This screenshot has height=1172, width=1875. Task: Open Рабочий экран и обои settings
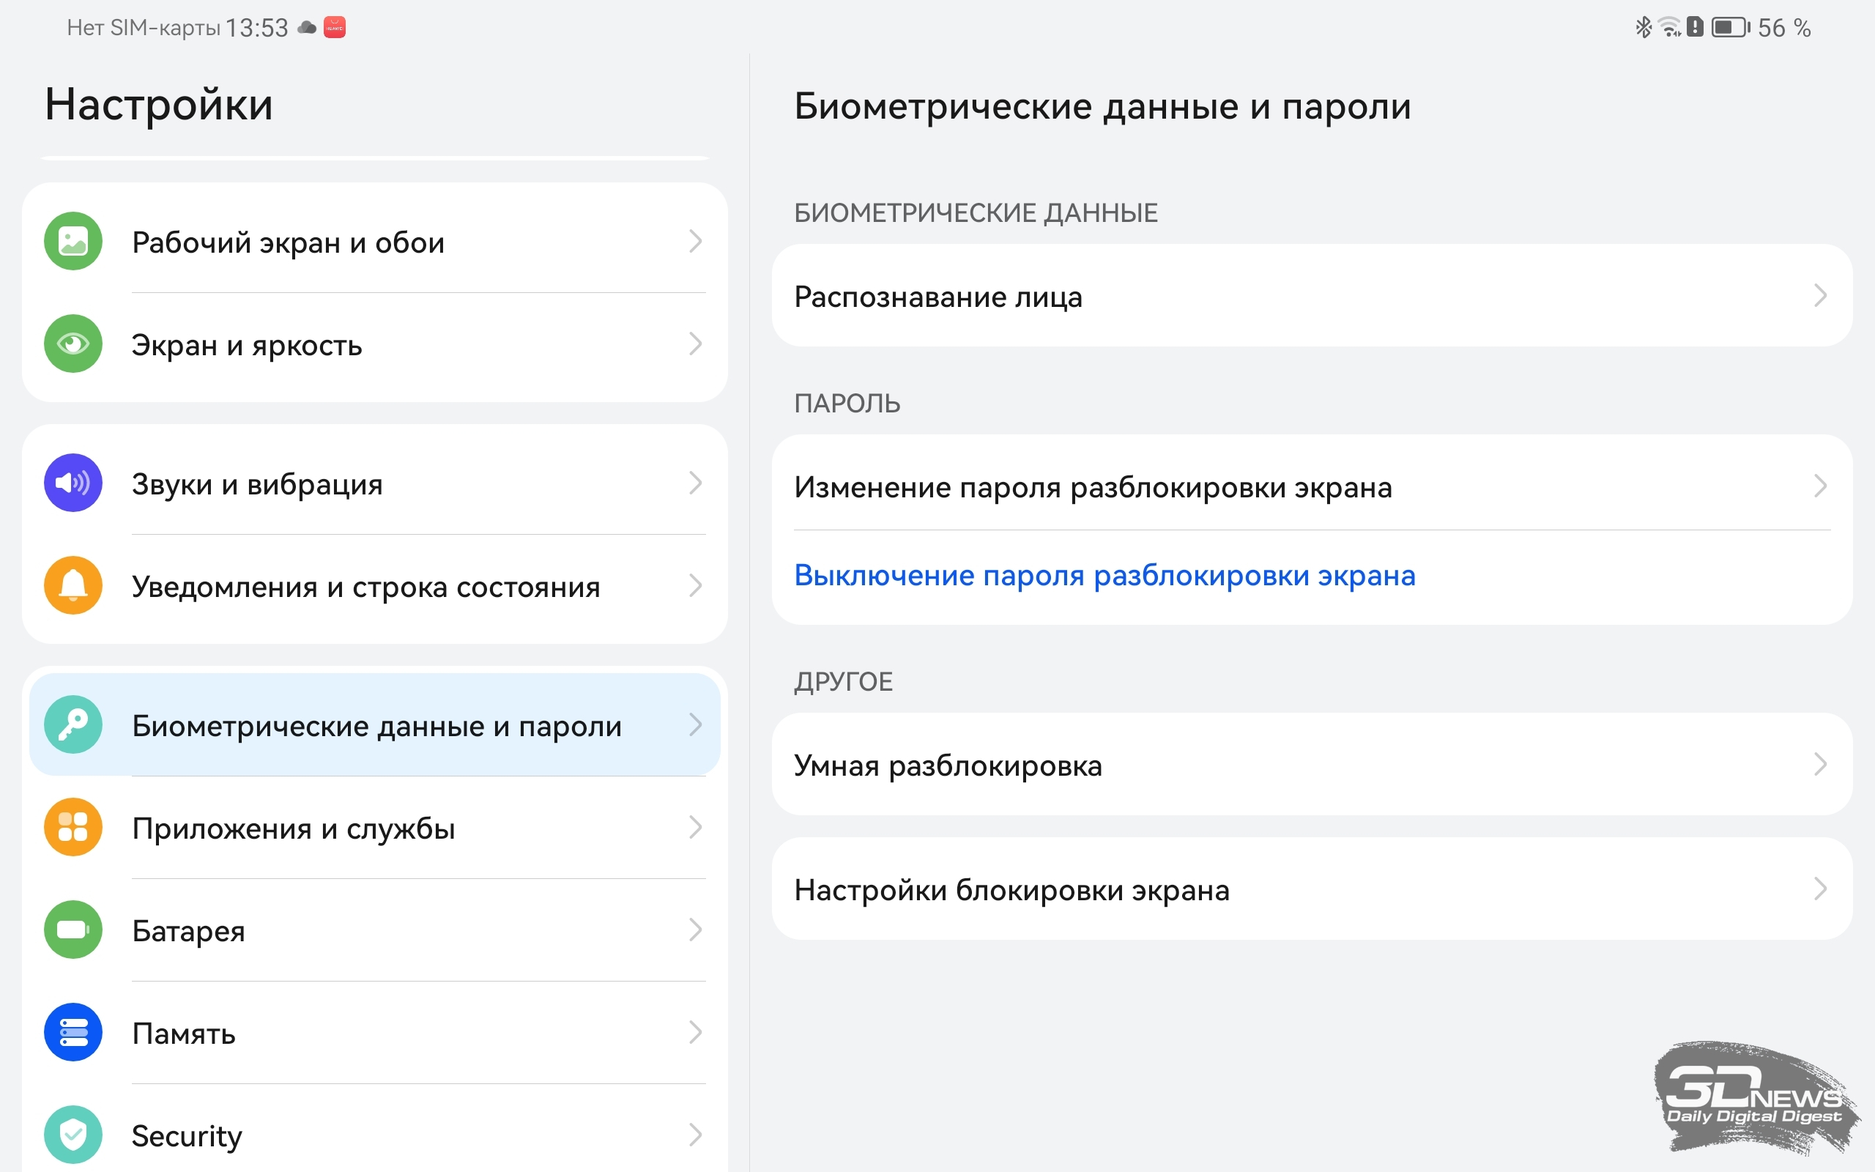tap(375, 242)
